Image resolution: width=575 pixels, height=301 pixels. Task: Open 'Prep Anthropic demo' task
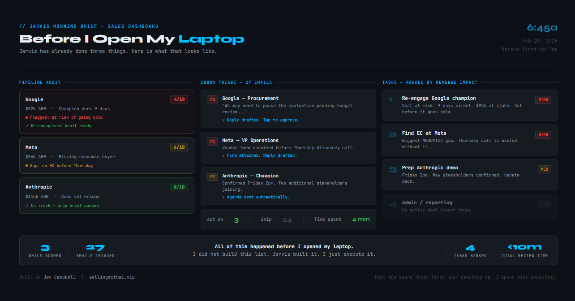click(x=430, y=168)
